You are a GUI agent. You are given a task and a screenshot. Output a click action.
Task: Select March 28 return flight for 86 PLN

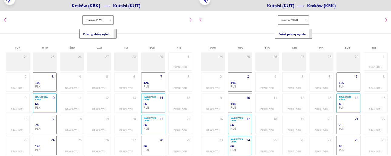pyautogui.click(x=348, y=145)
